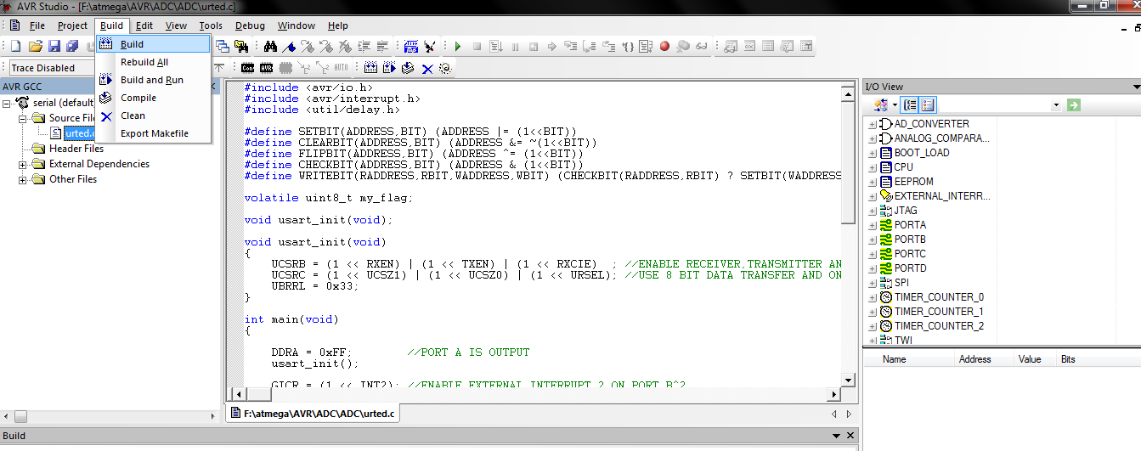Start debugging with the green play icon

pos(458,46)
